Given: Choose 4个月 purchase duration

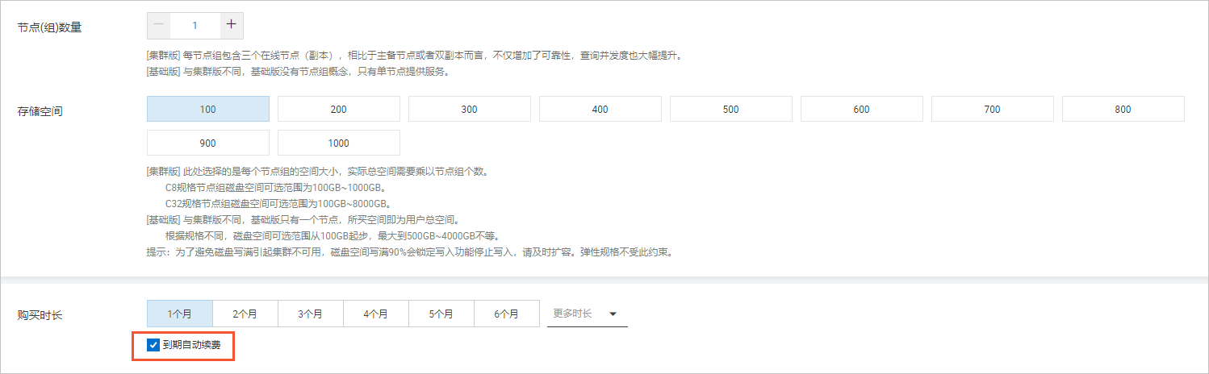Looking at the screenshot, I should [376, 314].
